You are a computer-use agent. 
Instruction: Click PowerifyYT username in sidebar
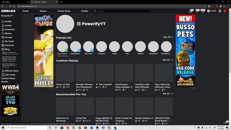[7, 16]
